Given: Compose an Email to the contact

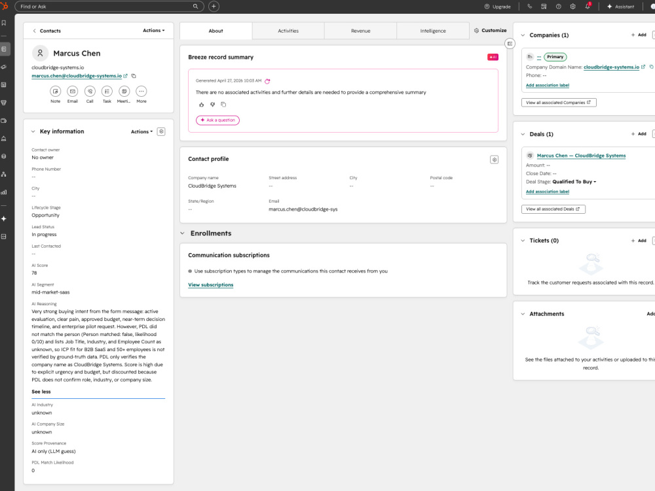Looking at the screenshot, I should [x=73, y=92].
